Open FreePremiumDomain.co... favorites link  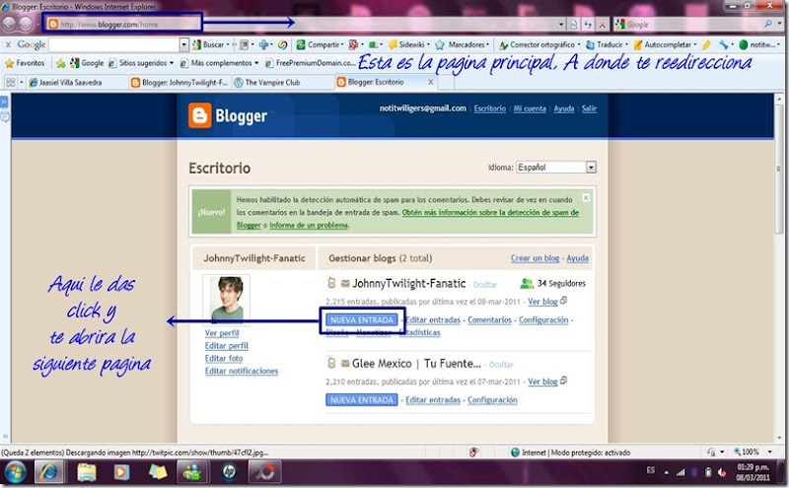[x=311, y=63]
